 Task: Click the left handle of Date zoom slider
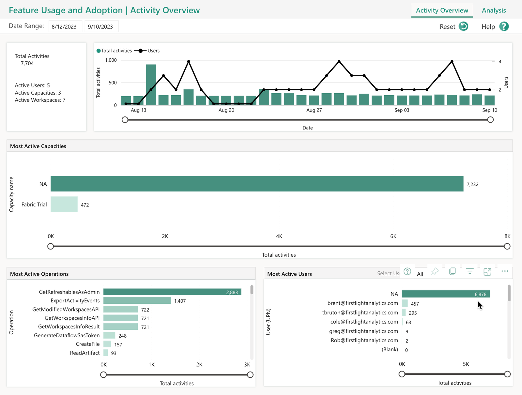tap(125, 120)
